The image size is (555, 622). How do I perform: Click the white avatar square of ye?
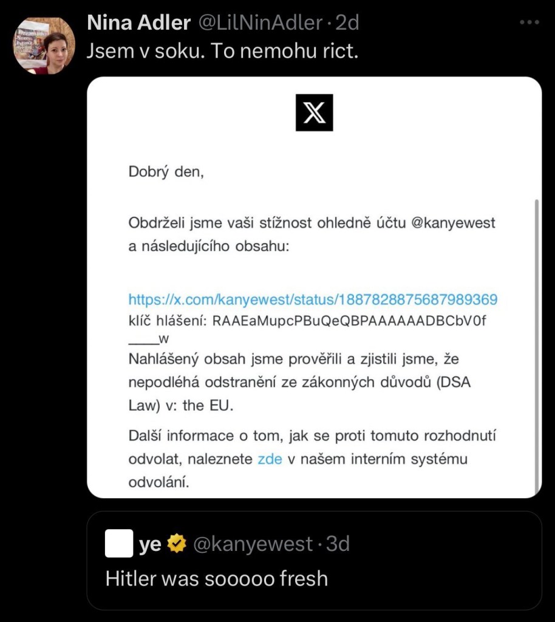(x=118, y=544)
